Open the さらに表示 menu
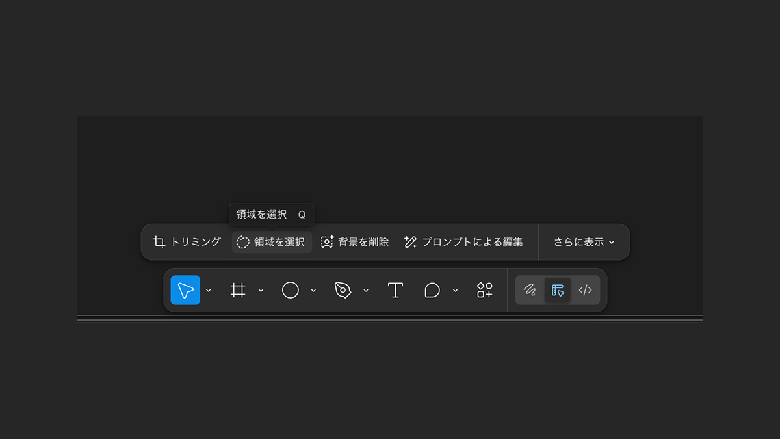Viewport: 780px width, 439px height. click(584, 242)
